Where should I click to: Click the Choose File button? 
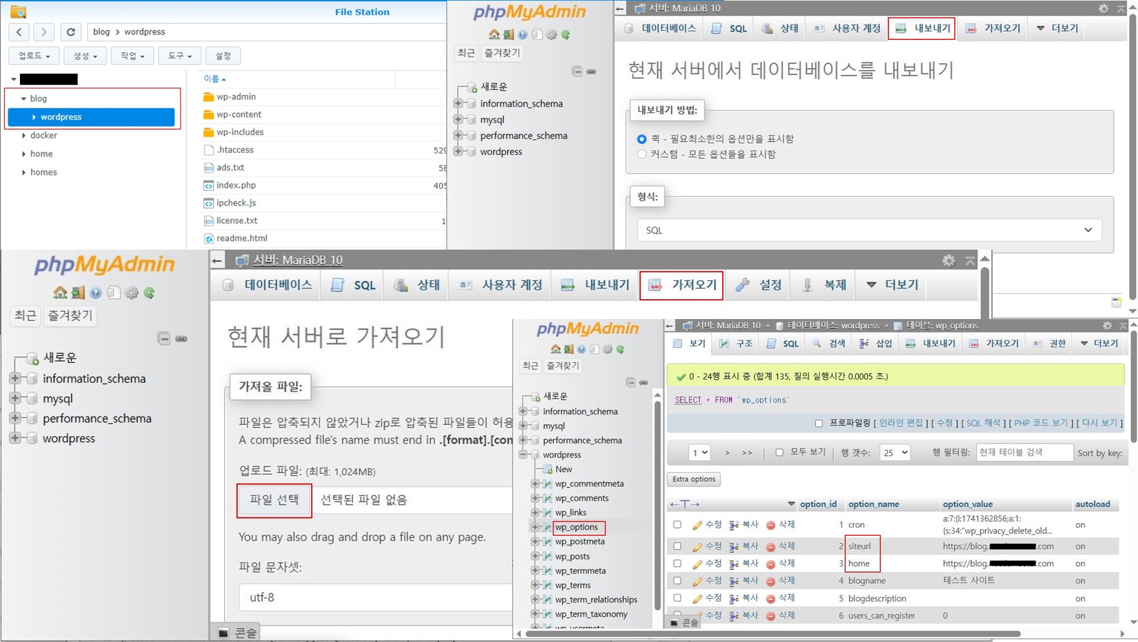(x=274, y=500)
